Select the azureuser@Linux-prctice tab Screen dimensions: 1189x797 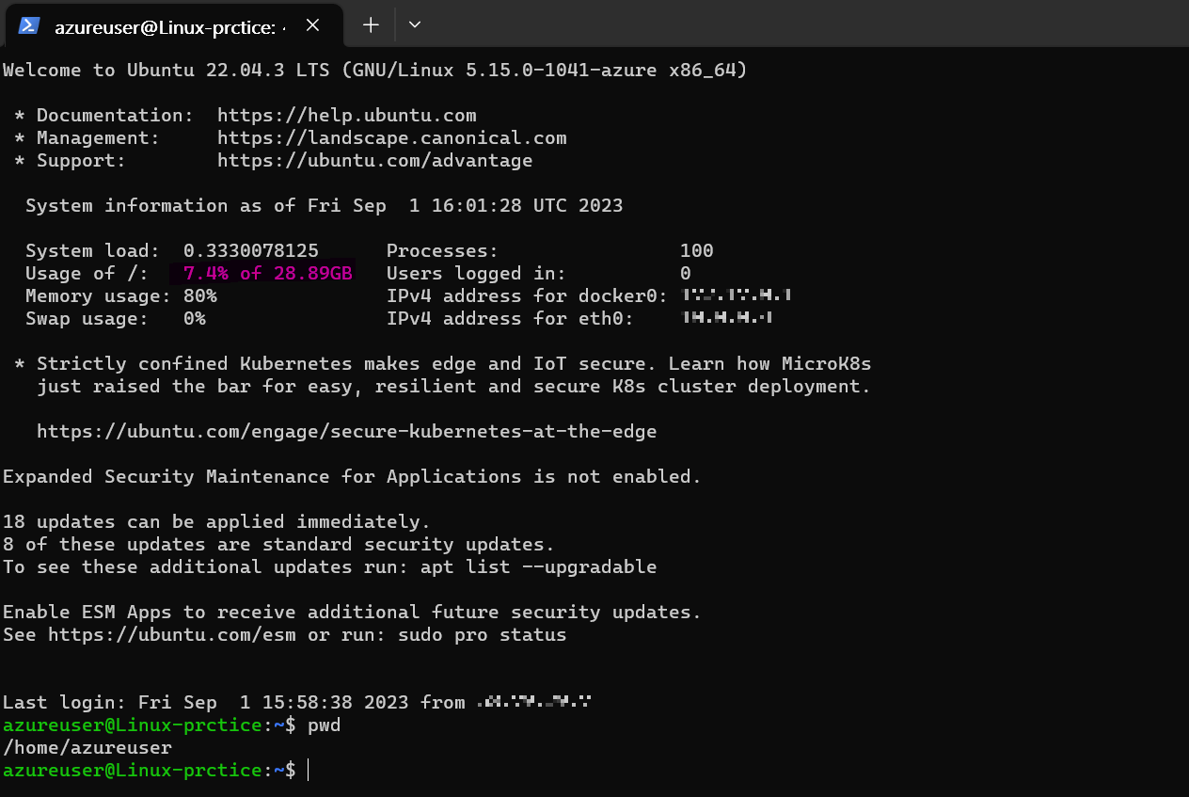(x=175, y=25)
